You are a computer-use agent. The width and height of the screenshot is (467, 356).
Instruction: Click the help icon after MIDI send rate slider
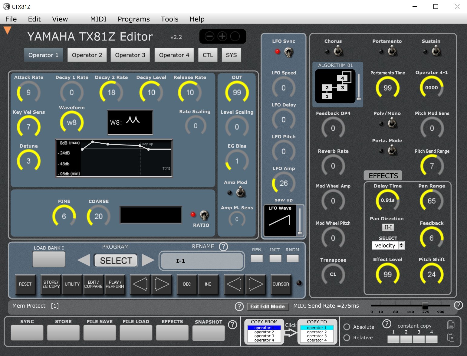coord(459,305)
